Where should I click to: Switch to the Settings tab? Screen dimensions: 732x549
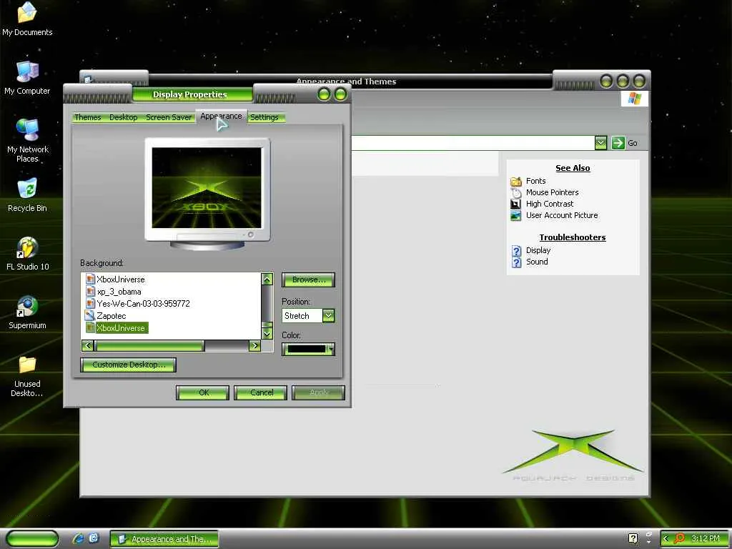tap(264, 117)
